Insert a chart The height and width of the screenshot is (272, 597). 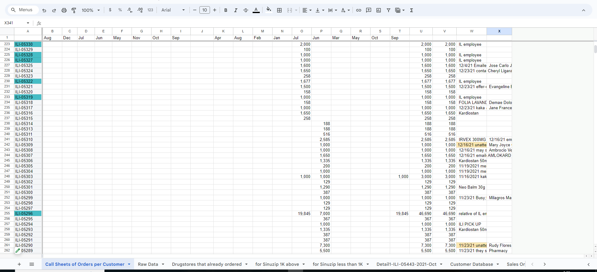coord(379,10)
